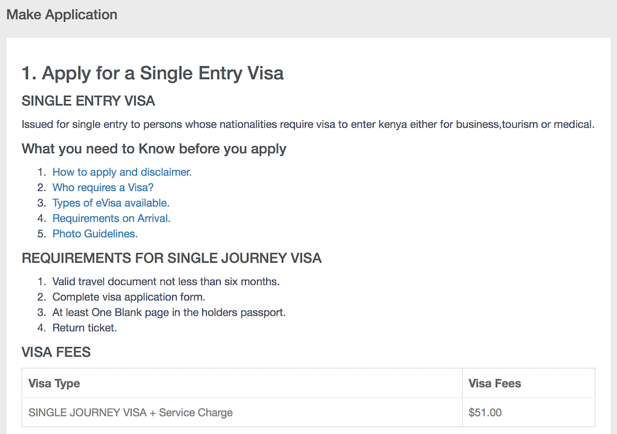The image size is (617, 434).
Task: Follow the 'Requirements on Arrival' link
Action: (111, 219)
